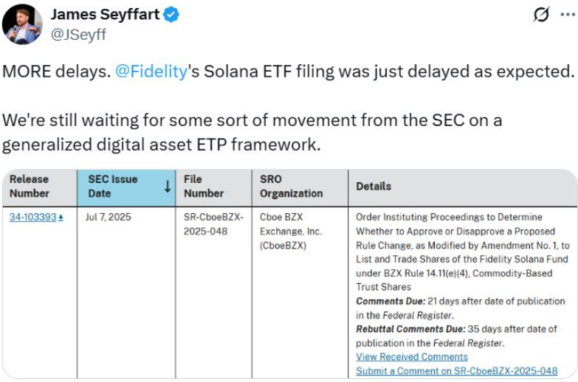Sort by SEC Issue Date arrow
This screenshot has height=382, width=578.
point(168,187)
